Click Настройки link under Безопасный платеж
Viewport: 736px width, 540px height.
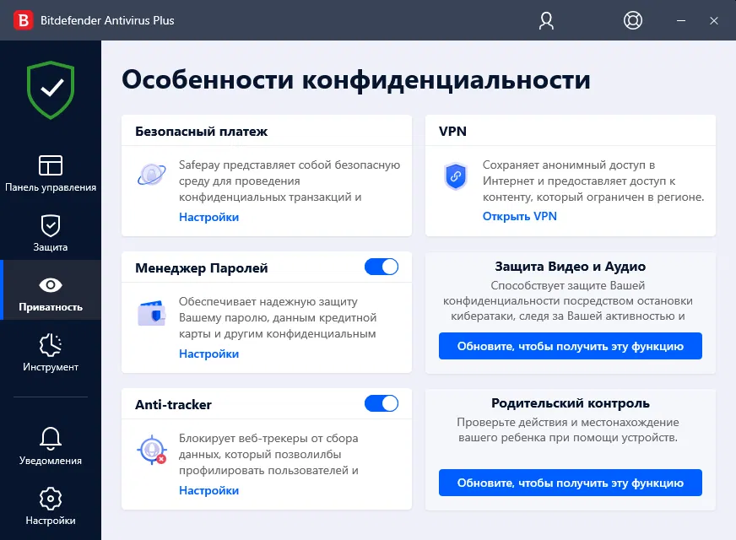point(208,217)
